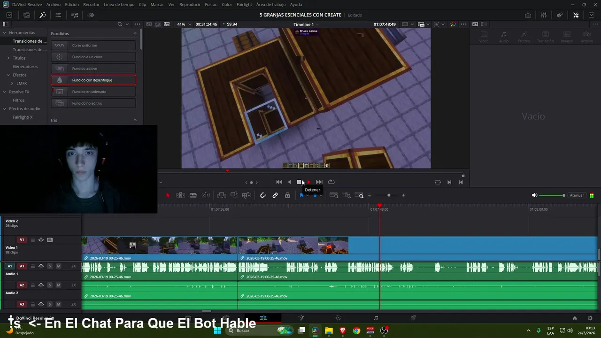The width and height of the screenshot is (601, 338).
Task: Click the green volume slider handle
Action: point(563,195)
